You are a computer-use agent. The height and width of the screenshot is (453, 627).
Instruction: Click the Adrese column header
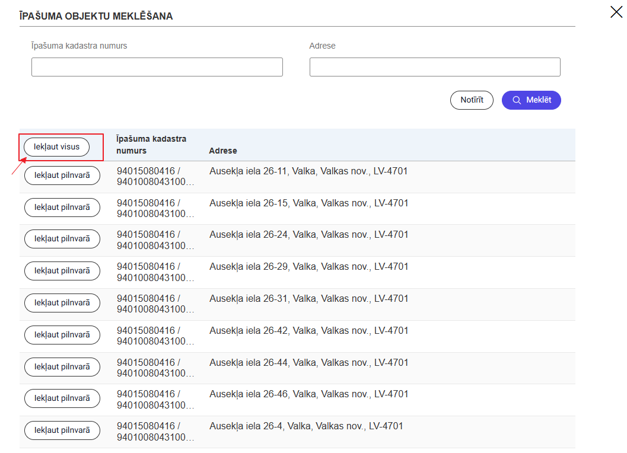click(222, 151)
